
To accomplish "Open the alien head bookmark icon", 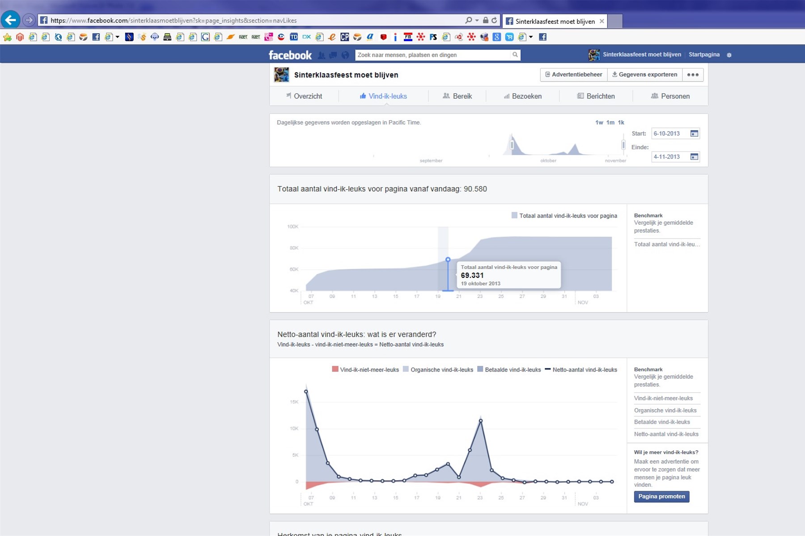I will pyautogui.click(x=154, y=37).
